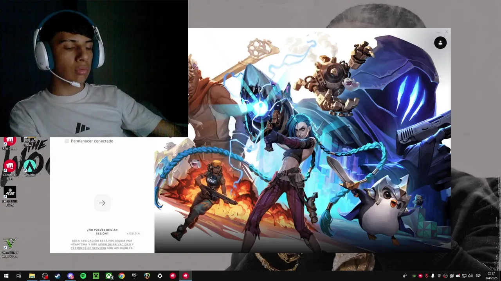Open the People icon in system tray
Viewport: 501px width, 281px height.
coord(405,276)
